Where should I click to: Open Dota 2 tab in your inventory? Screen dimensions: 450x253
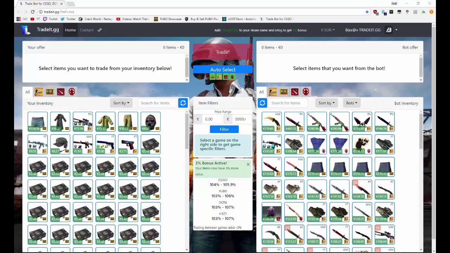(x=61, y=92)
